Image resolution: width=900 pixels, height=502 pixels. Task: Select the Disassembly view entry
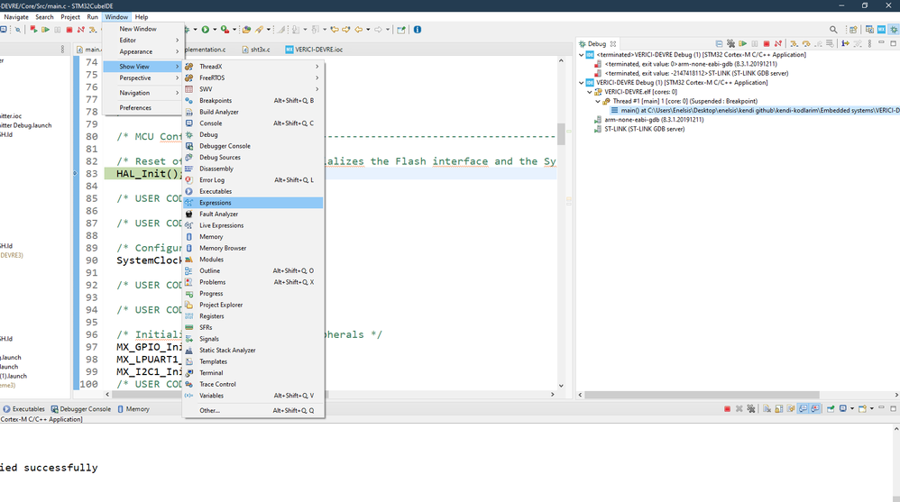pyautogui.click(x=216, y=169)
